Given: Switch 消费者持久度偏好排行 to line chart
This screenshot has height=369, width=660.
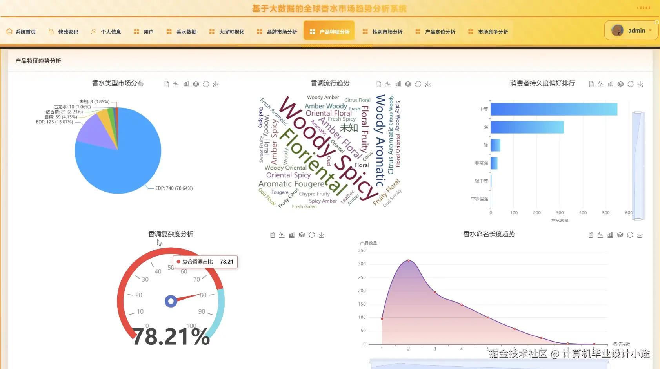Looking at the screenshot, I should (601, 83).
